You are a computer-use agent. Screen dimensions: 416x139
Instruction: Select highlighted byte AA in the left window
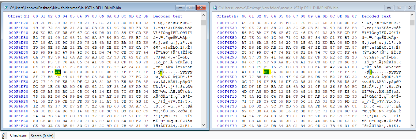57,72
